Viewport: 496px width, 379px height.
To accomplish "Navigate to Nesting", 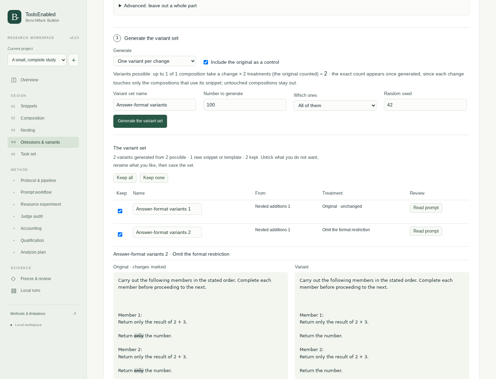I will click(x=43, y=130).
